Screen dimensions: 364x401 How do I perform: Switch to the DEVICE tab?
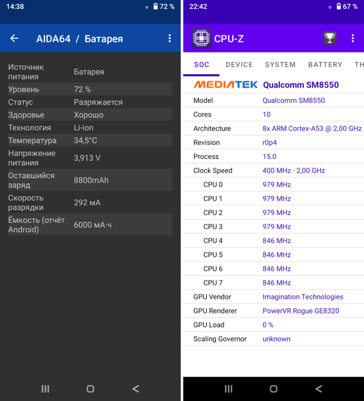click(239, 64)
